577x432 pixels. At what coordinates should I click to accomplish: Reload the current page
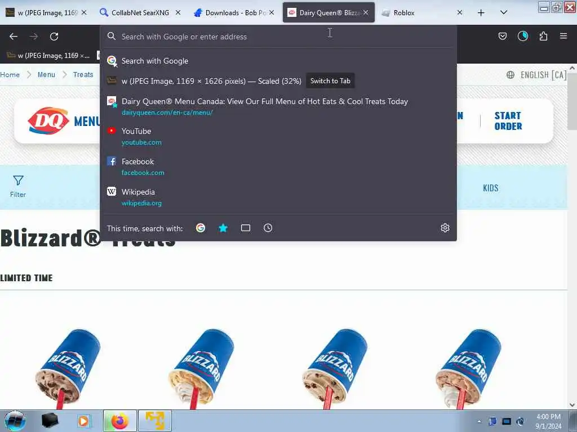(x=54, y=37)
